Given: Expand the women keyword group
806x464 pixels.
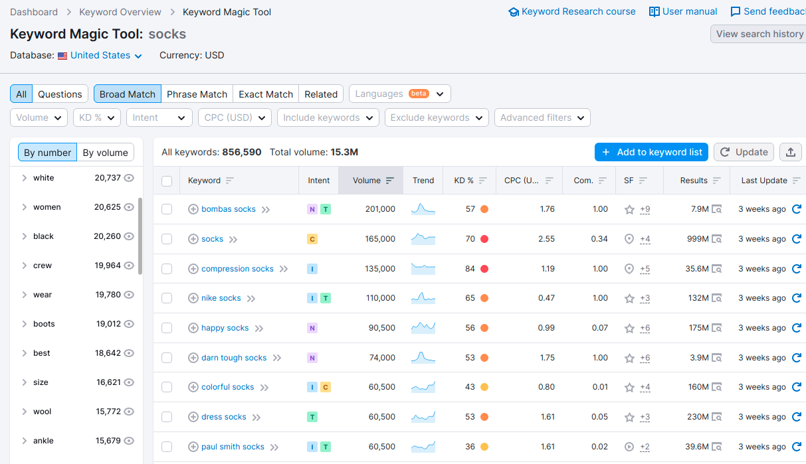Looking at the screenshot, I should click(x=25, y=207).
